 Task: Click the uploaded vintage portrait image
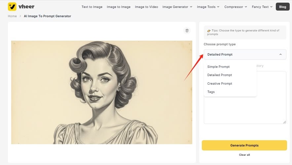click(101, 92)
